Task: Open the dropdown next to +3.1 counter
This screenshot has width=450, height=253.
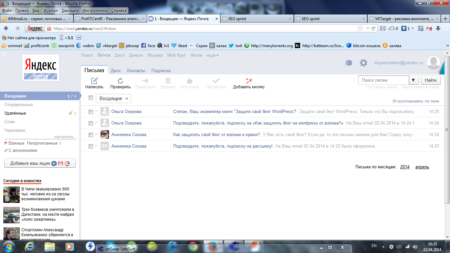Action: click(x=79, y=38)
